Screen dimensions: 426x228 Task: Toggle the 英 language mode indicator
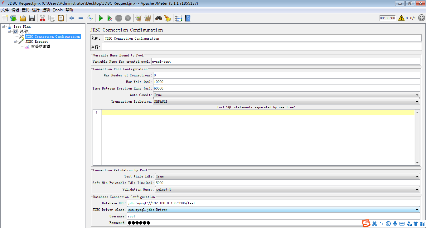click(375, 224)
